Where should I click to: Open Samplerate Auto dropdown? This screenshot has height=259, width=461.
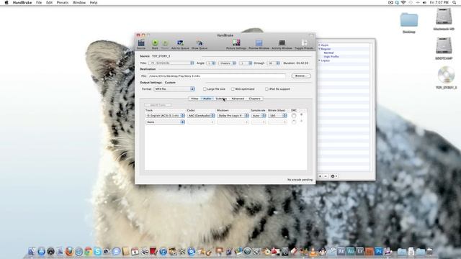pyautogui.click(x=259, y=116)
